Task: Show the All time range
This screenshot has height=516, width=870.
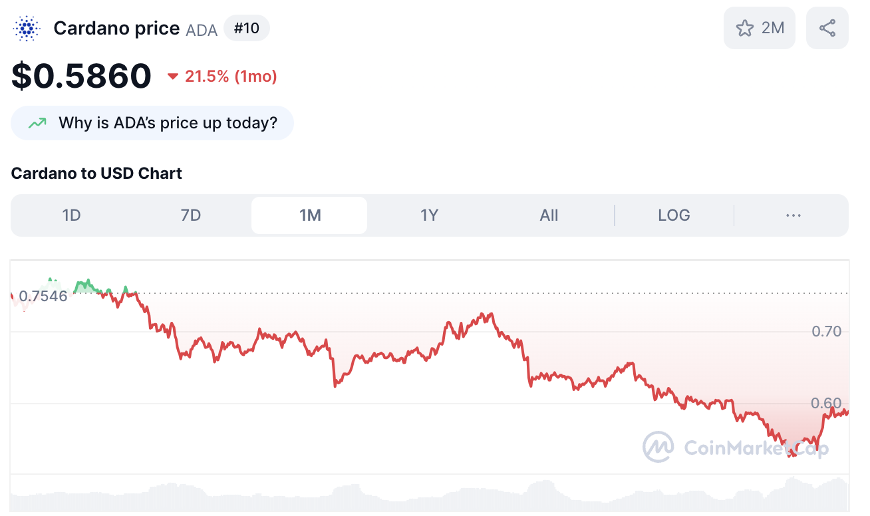Action: tap(549, 215)
